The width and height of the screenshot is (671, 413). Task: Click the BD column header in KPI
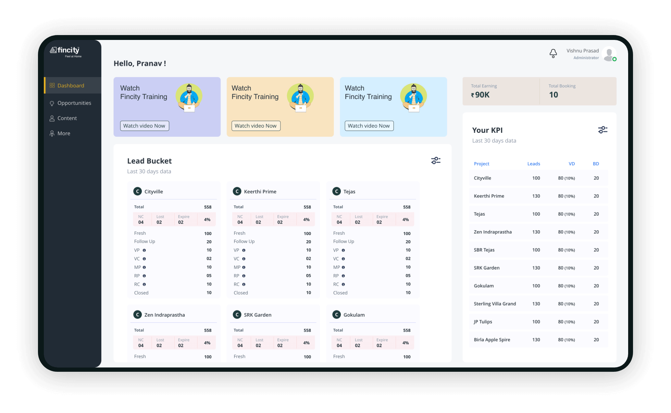pos(596,164)
